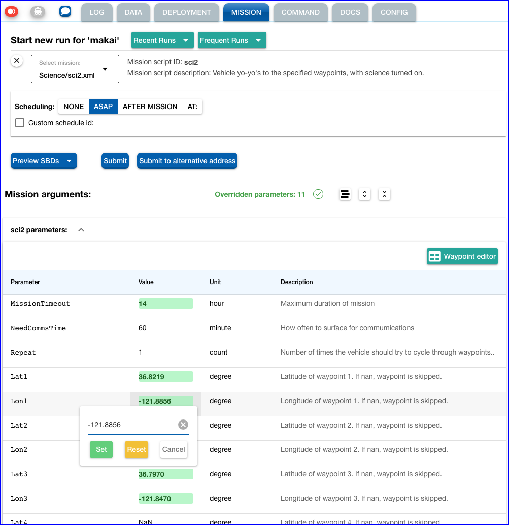Collapse all parameter sections icon
The width and height of the screenshot is (509, 525).
click(384, 194)
